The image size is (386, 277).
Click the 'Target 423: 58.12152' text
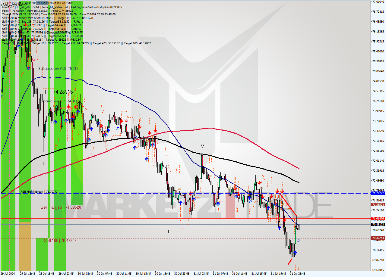coord(106,43)
